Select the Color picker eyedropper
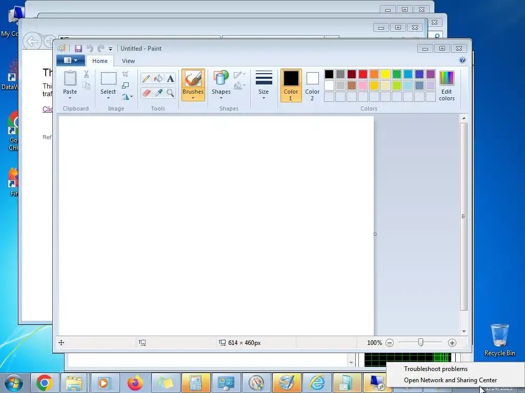525x393 pixels. click(158, 93)
